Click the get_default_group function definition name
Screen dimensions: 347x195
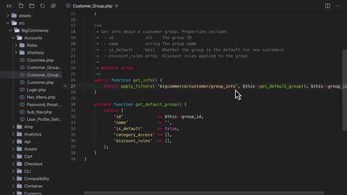click(156, 105)
